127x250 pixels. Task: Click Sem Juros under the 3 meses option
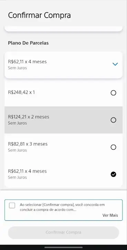click(18, 150)
